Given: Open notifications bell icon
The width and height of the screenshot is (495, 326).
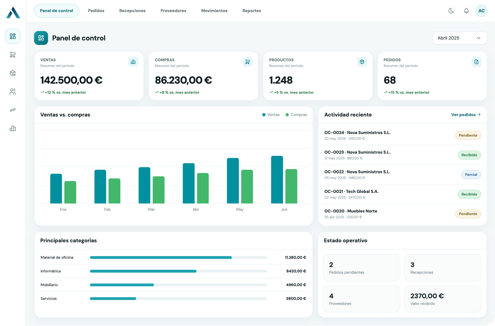Looking at the screenshot, I should (x=466, y=11).
